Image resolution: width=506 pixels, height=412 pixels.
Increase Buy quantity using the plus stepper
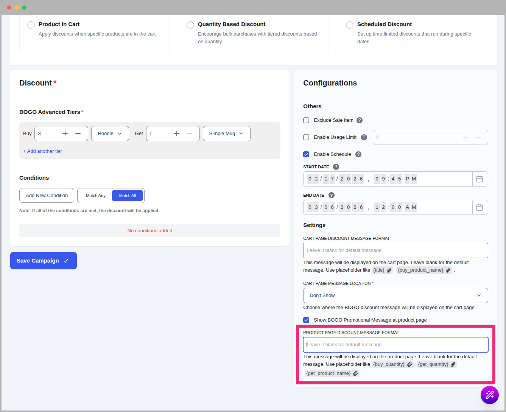coord(65,133)
